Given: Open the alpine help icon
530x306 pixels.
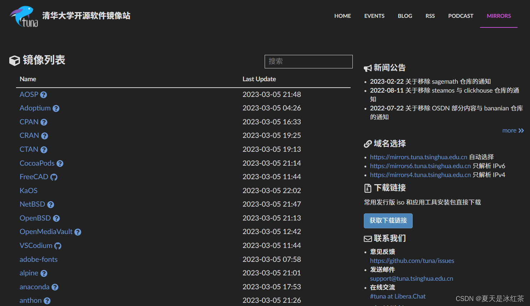Looking at the screenshot, I should coord(44,273).
